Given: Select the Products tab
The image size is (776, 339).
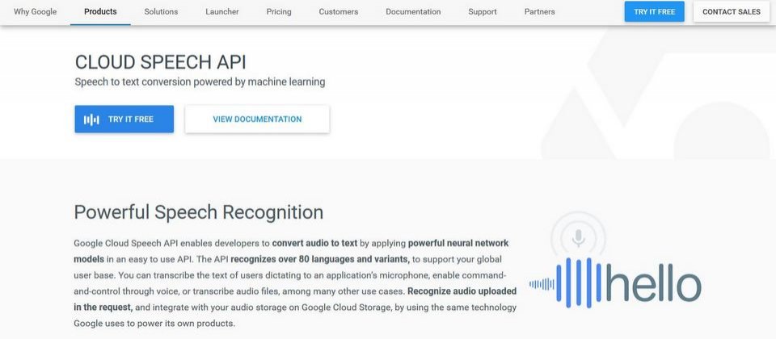Looking at the screenshot, I should pos(100,11).
